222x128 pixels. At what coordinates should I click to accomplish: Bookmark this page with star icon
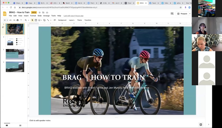point(181,7)
